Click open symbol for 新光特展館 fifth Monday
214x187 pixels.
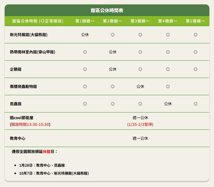click(195, 35)
